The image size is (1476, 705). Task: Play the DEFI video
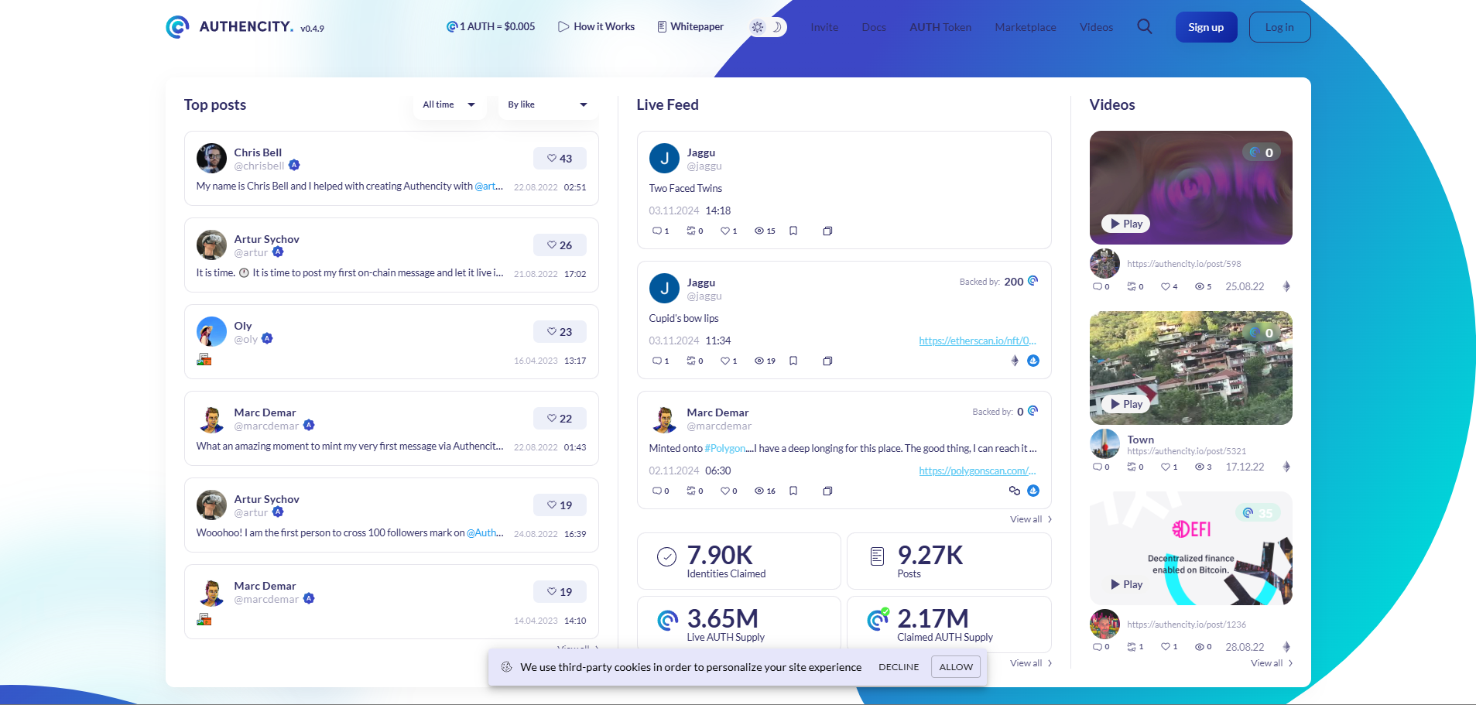(1126, 584)
